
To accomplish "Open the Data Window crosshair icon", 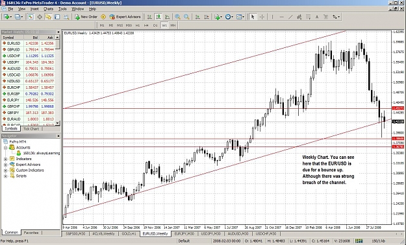I will click(40, 17).
